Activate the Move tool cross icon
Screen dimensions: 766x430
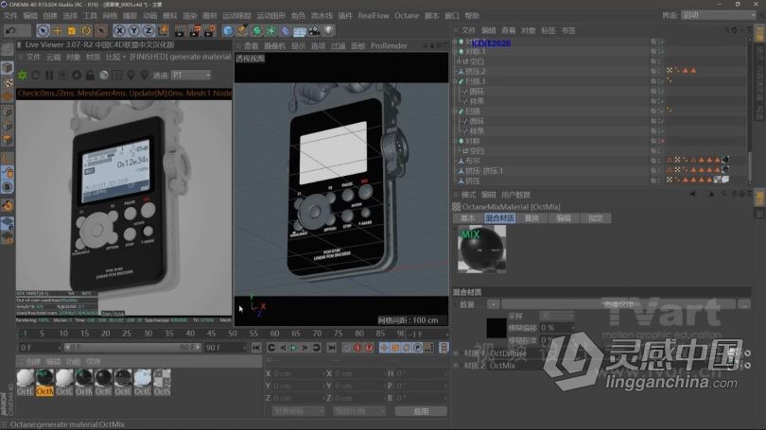coord(57,31)
